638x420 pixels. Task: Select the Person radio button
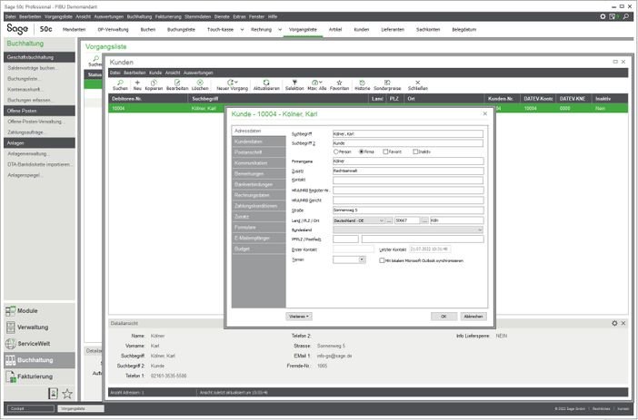click(336, 151)
